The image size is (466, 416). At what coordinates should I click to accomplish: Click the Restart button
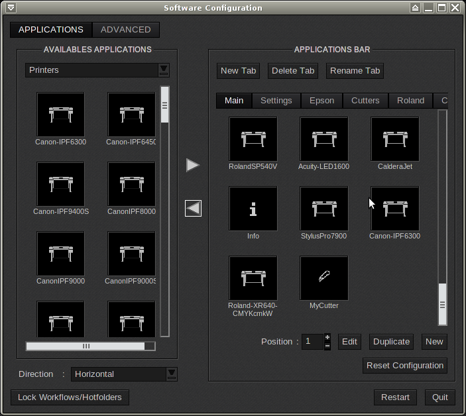395,397
